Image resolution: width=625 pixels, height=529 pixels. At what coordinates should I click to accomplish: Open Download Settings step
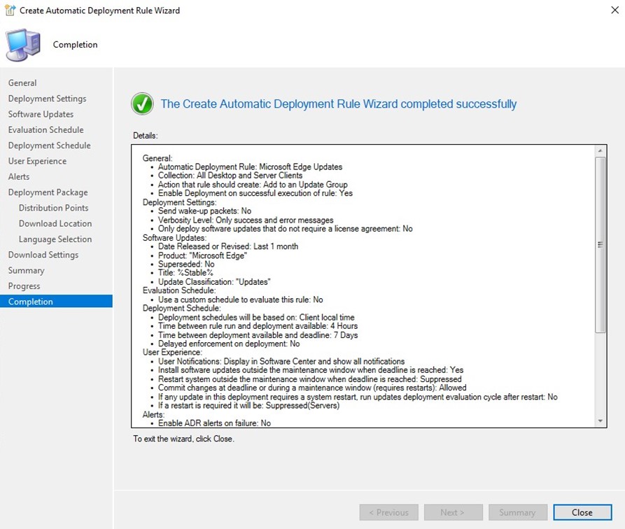pyautogui.click(x=43, y=255)
